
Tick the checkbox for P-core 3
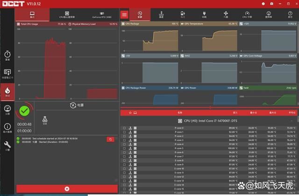click(124, 140)
